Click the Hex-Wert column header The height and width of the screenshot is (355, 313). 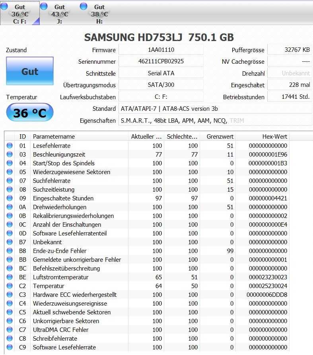pyautogui.click(x=262, y=137)
